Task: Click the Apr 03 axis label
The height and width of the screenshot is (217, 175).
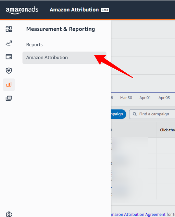Action: (x=164, y=98)
